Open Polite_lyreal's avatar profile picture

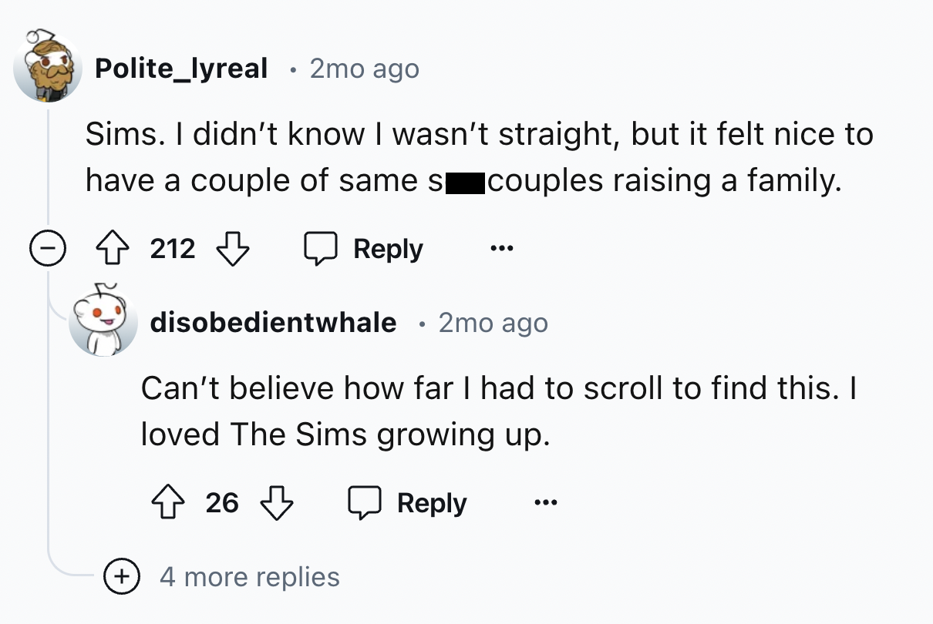tap(49, 69)
